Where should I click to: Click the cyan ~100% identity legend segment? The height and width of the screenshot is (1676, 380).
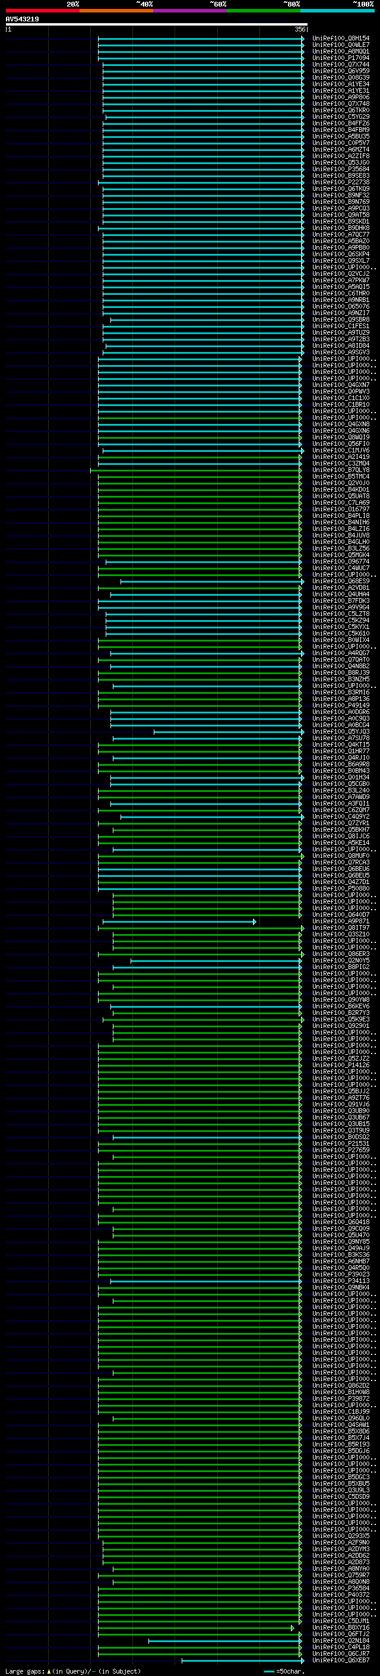(338, 11)
